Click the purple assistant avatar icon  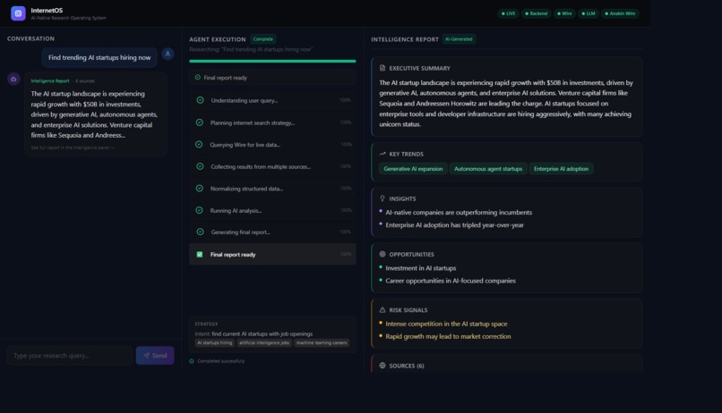coord(13,79)
